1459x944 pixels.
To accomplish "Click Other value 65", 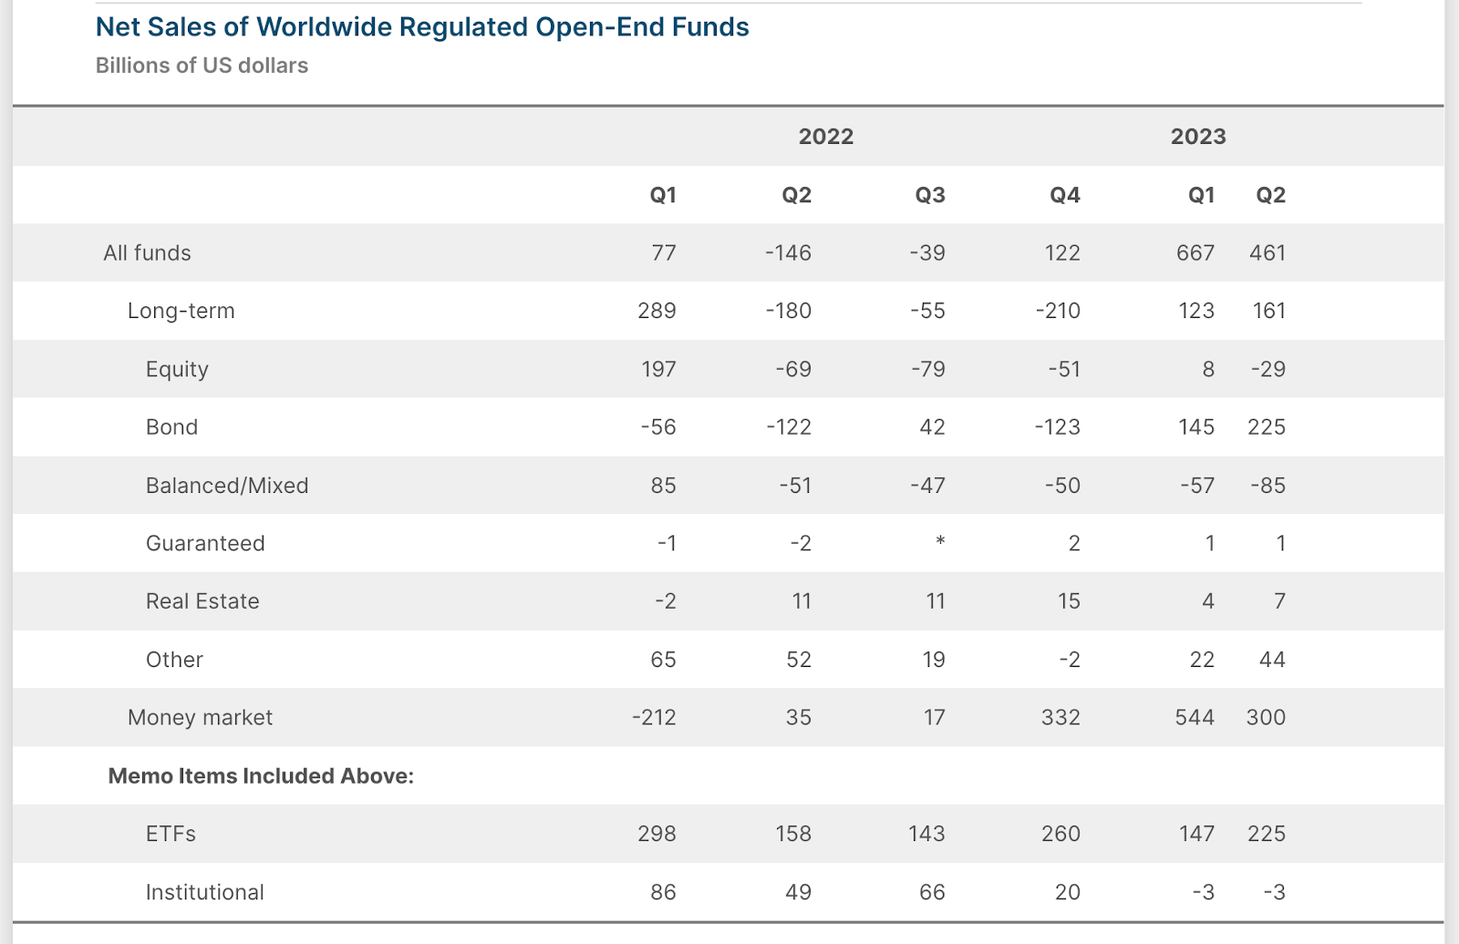I will [663, 660].
